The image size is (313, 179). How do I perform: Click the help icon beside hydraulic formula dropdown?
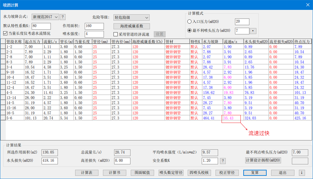[x=63, y=17]
